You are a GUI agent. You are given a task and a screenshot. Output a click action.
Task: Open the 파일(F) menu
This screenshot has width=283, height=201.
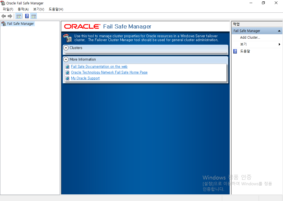[x=8, y=9]
